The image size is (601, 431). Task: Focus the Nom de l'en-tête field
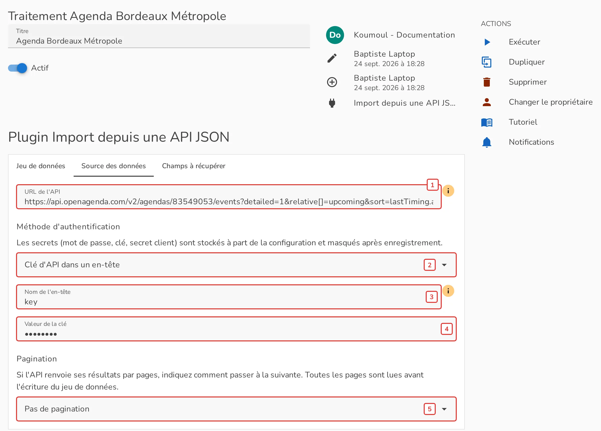tap(229, 297)
